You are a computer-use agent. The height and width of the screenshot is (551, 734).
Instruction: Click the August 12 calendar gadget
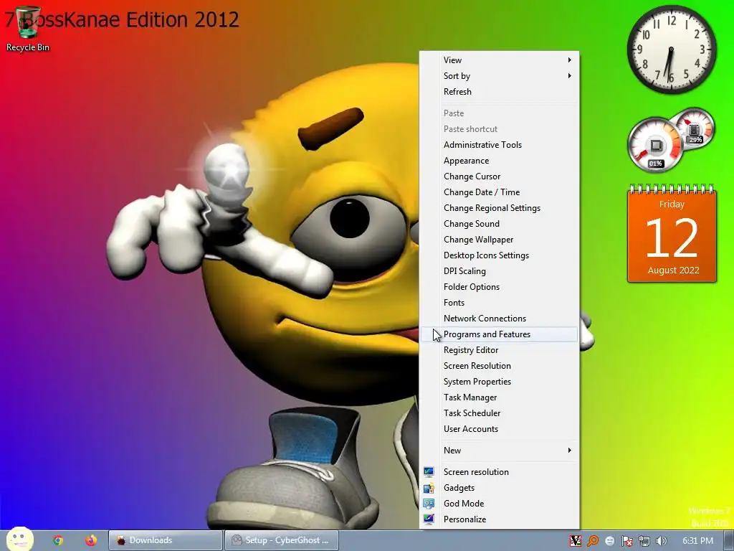pyautogui.click(x=672, y=233)
